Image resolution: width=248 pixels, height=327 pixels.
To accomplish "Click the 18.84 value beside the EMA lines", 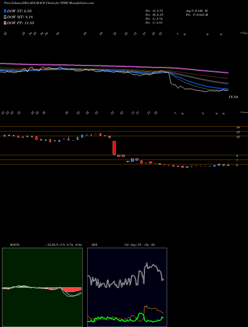I will [x=234, y=97].
